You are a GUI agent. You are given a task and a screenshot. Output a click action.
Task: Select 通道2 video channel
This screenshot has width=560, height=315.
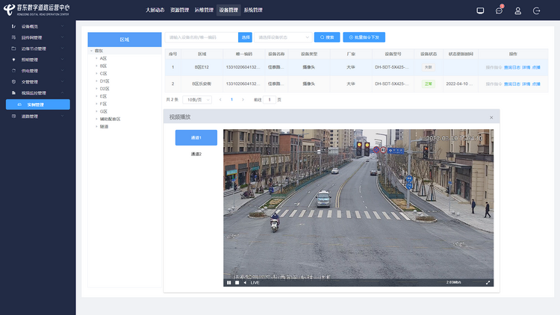tap(196, 154)
